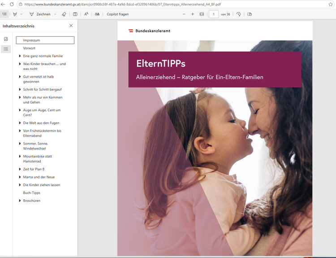Expand 'Mountainbike statt Hamsterrad'

pyautogui.click(x=20, y=156)
